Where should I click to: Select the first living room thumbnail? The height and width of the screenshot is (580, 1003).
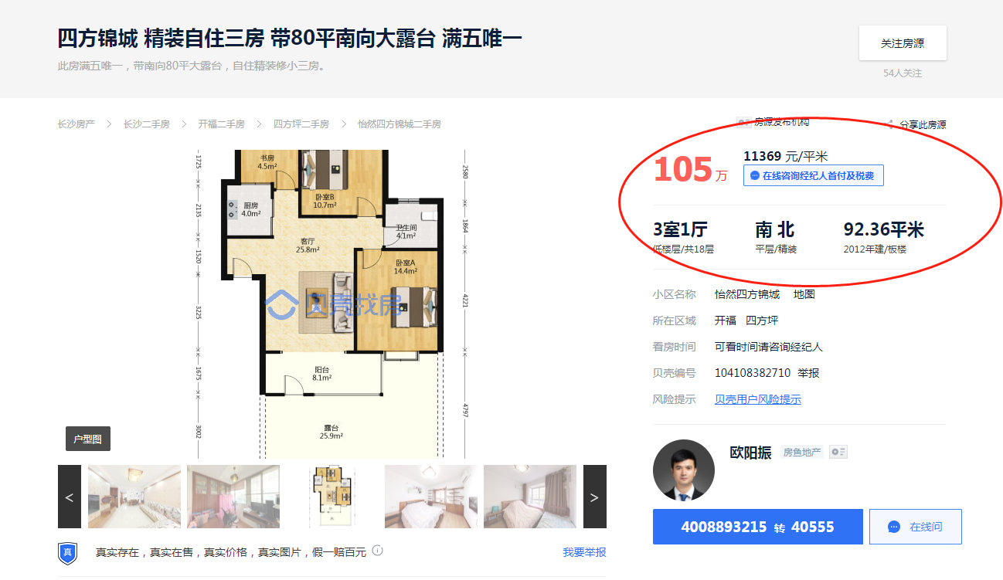(x=134, y=497)
